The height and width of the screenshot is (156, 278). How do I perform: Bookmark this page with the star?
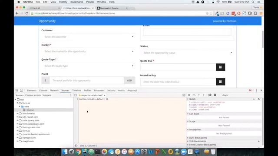[211, 13]
